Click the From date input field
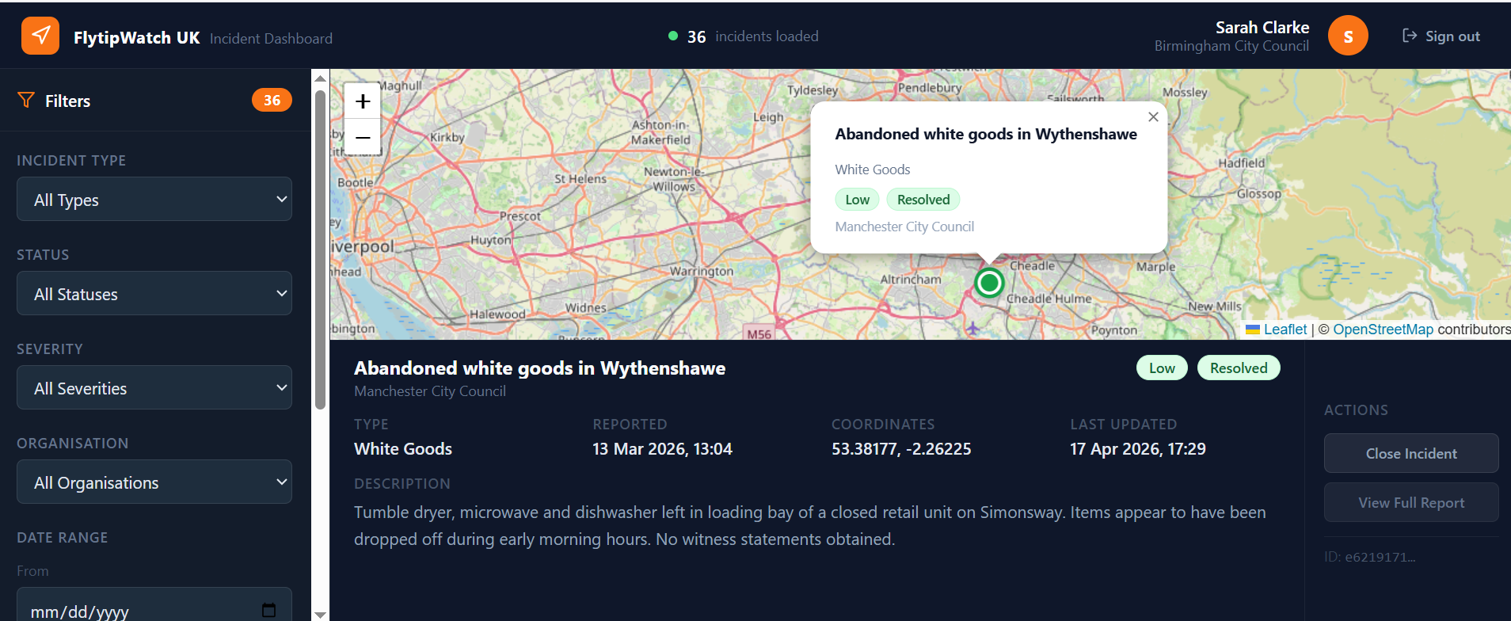Viewport: 1511px width, 621px height. tap(154, 606)
